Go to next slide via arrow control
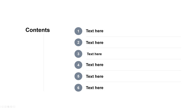This screenshot has width=190, height=108. pos(3,107)
